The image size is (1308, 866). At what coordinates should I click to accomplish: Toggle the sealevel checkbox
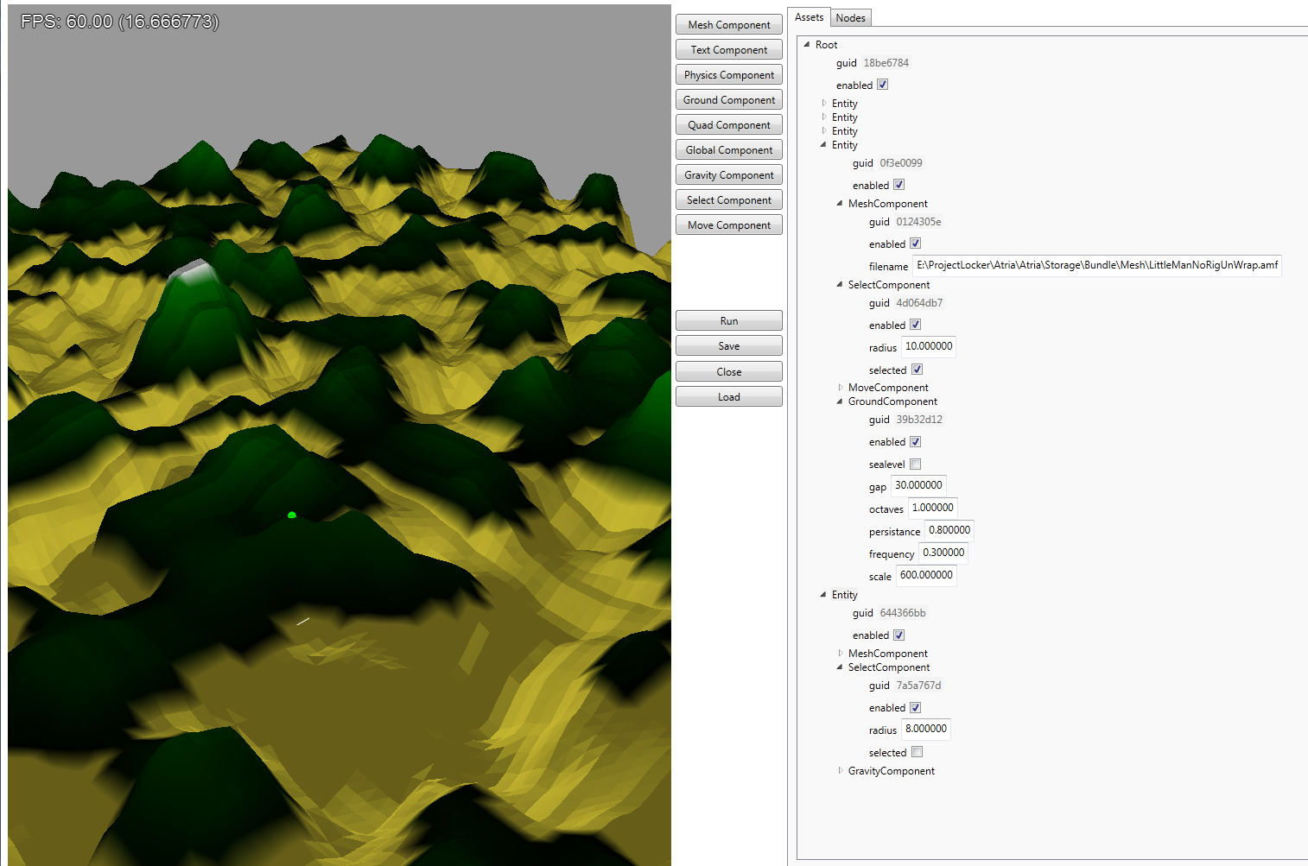(915, 465)
